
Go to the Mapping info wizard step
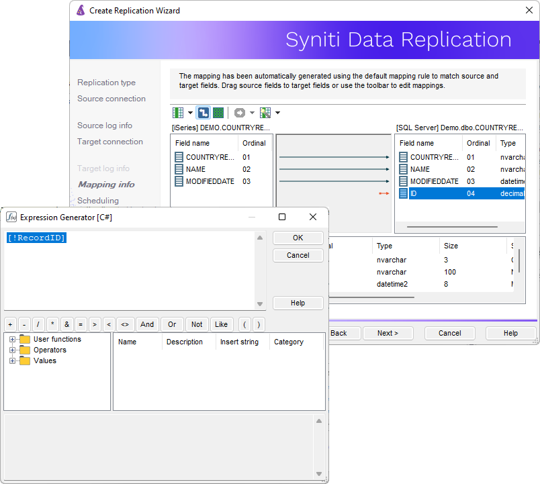(x=106, y=185)
